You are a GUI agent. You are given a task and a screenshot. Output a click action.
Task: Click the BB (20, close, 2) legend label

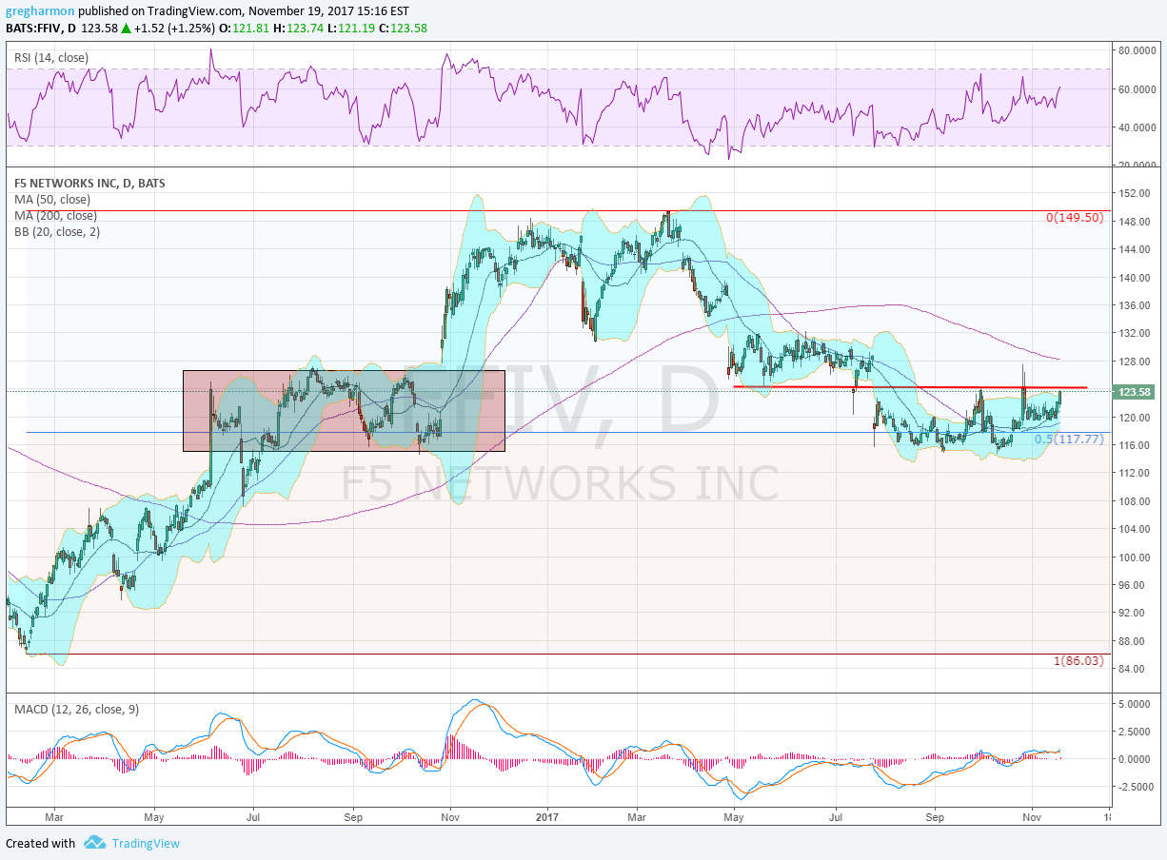(57, 231)
